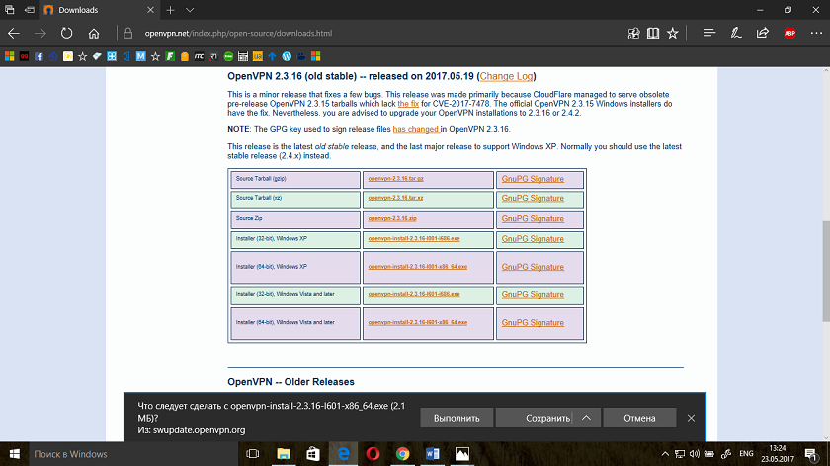Open the "has changed" GPG key link

[416, 129]
